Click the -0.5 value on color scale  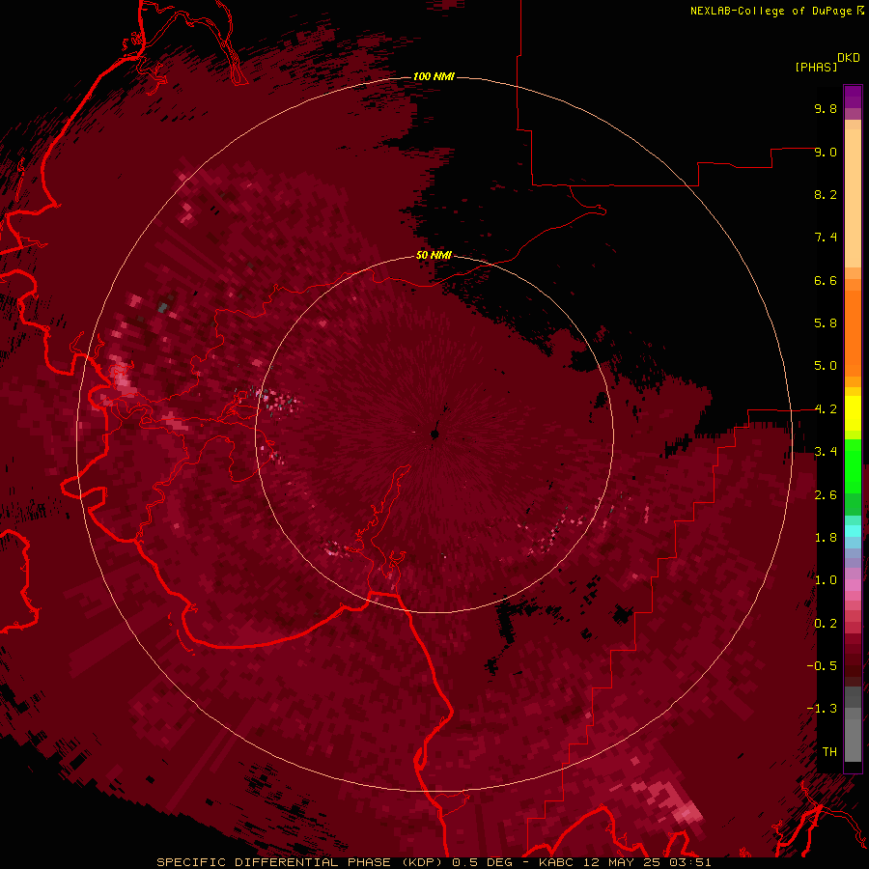(x=822, y=666)
